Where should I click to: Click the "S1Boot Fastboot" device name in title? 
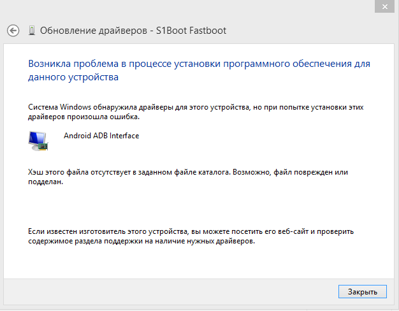[x=191, y=31]
